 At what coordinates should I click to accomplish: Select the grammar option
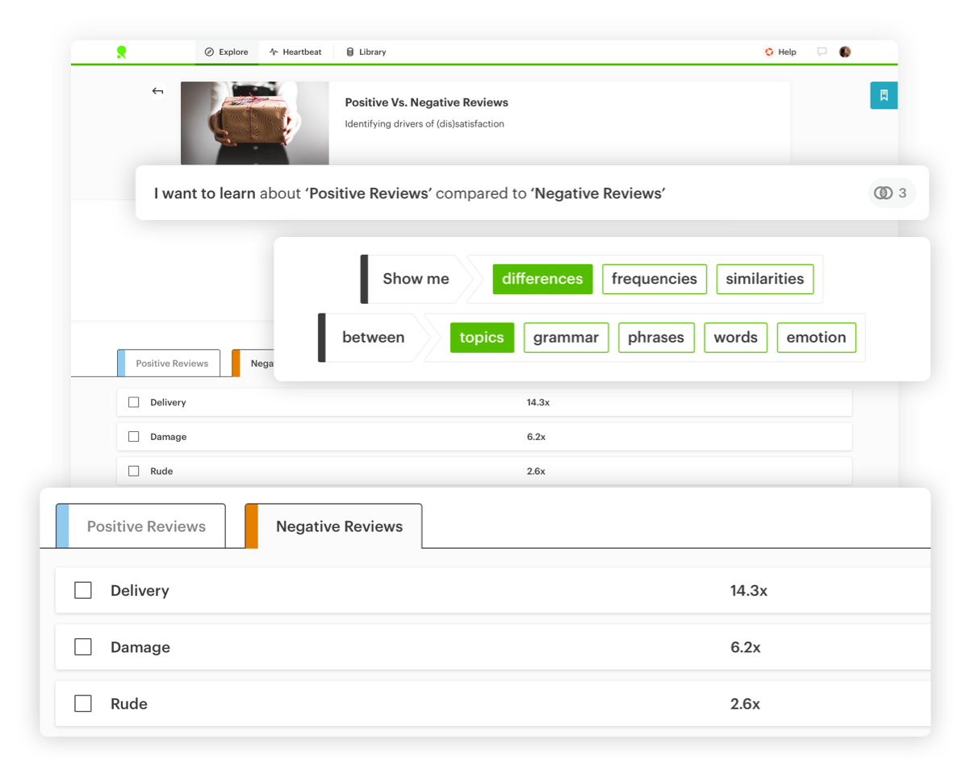pyautogui.click(x=566, y=337)
